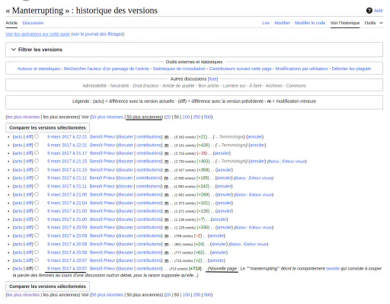This screenshot has width=390, height=304.
Task: Click the top '50 plus récentes' link
Action: click(x=107, y=117)
